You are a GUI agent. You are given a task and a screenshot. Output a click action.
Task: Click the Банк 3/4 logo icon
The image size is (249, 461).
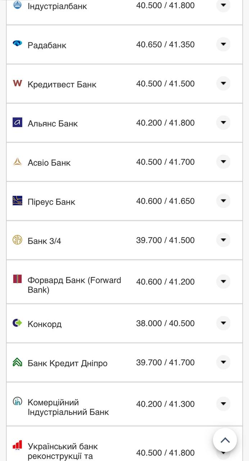[17, 240]
